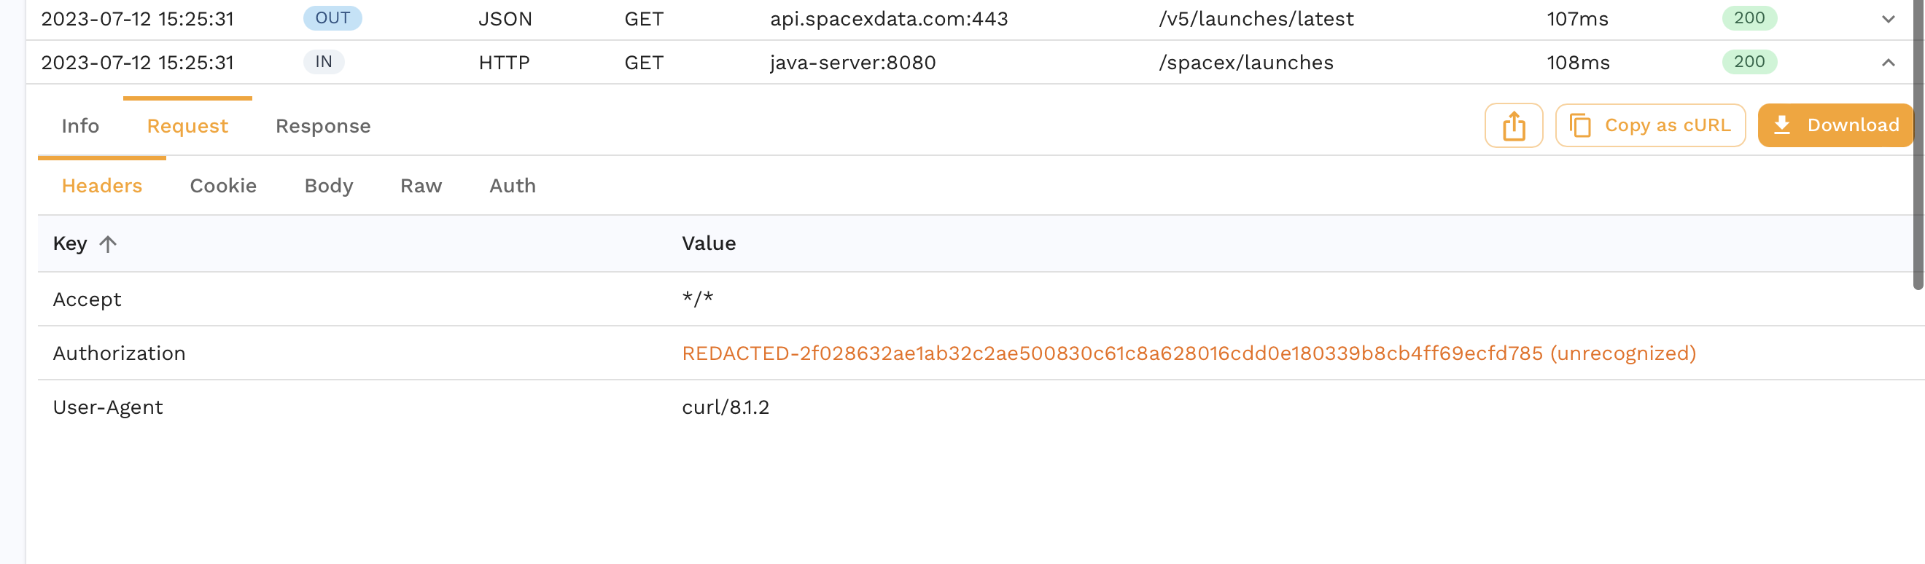Click the Download button
The width and height of the screenshot is (1925, 564).
coord(1835,125)
